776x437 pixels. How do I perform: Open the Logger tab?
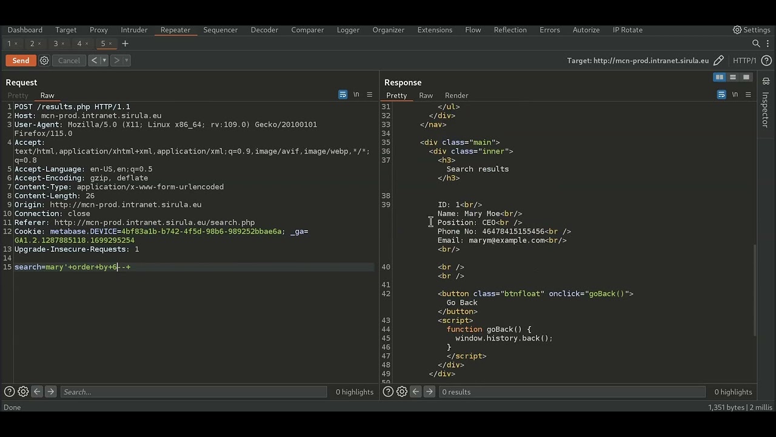click(348, 30)
